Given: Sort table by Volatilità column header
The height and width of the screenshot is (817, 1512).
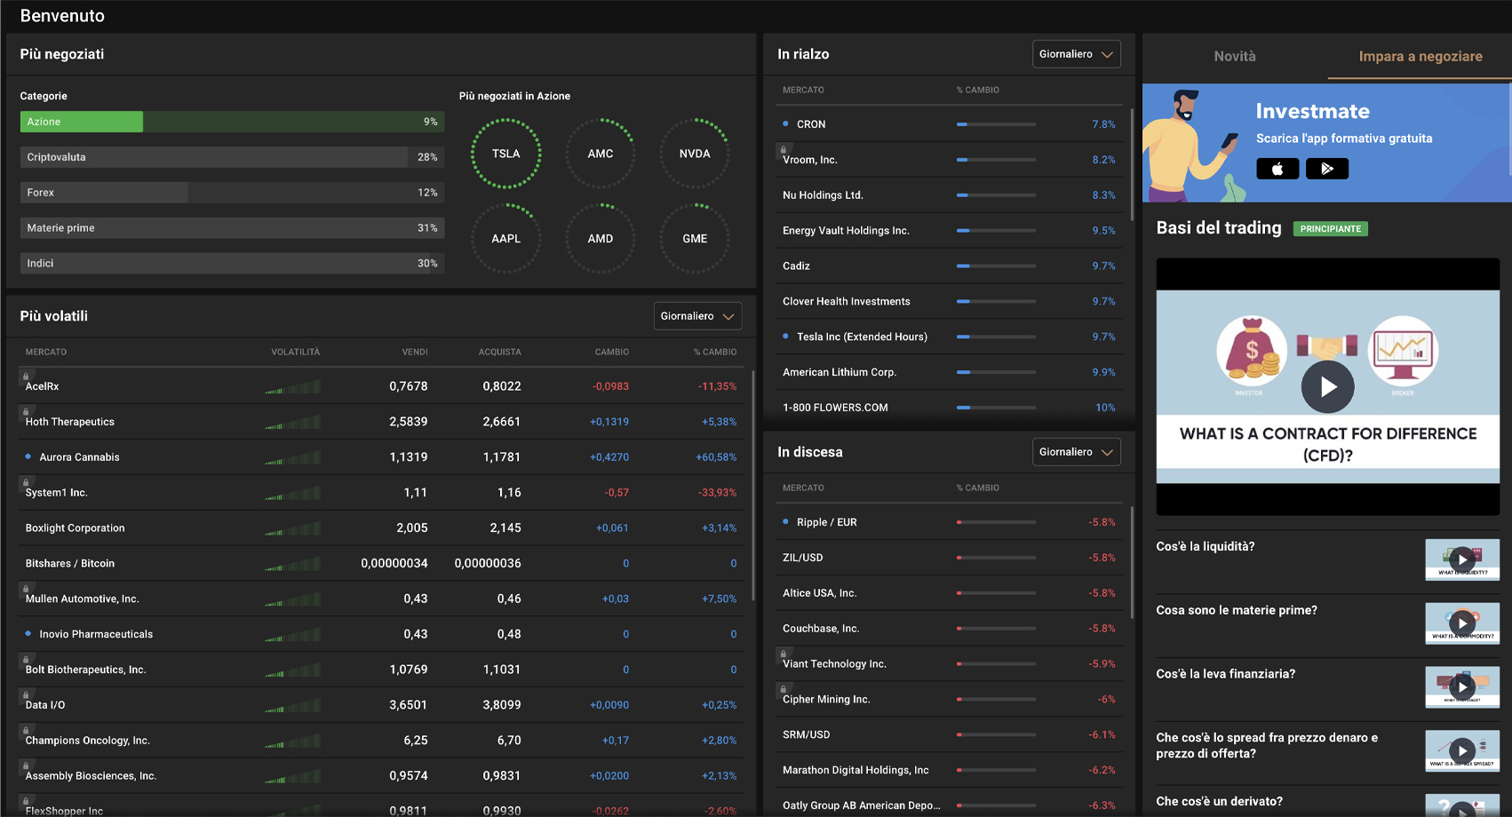Looking at the screenshot, I should [295, 353].
